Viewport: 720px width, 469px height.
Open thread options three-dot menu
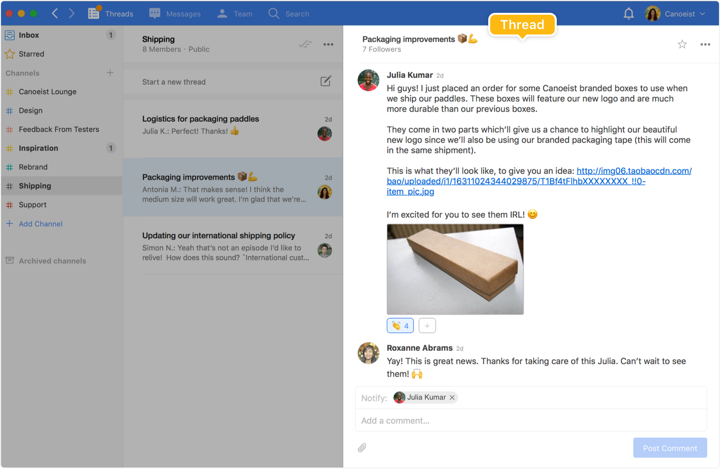705,44
